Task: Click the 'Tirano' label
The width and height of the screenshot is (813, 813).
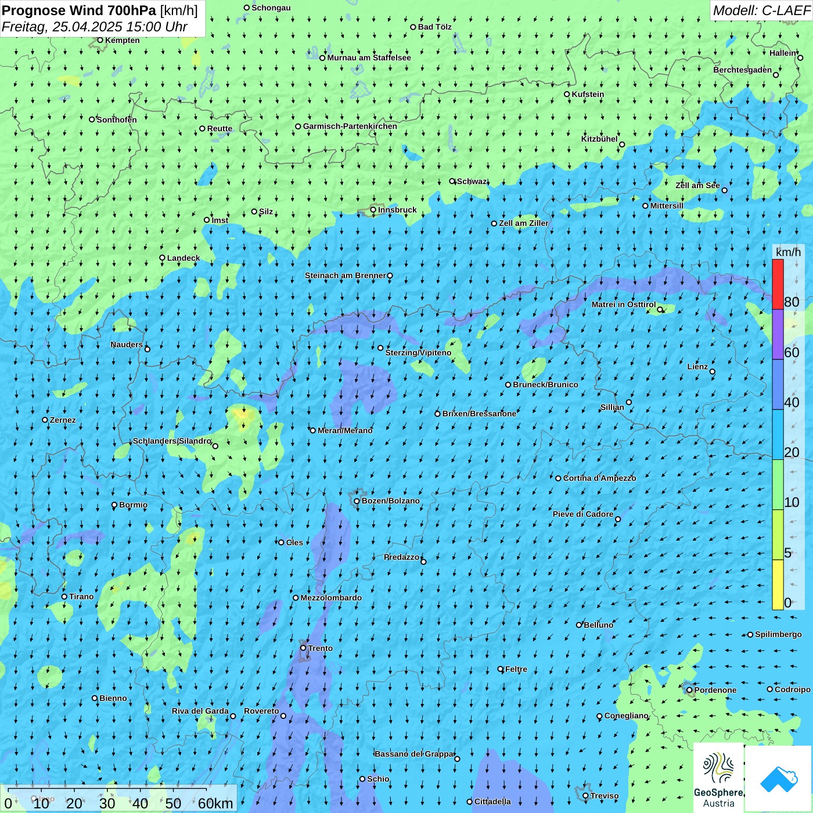Action: 81,596
